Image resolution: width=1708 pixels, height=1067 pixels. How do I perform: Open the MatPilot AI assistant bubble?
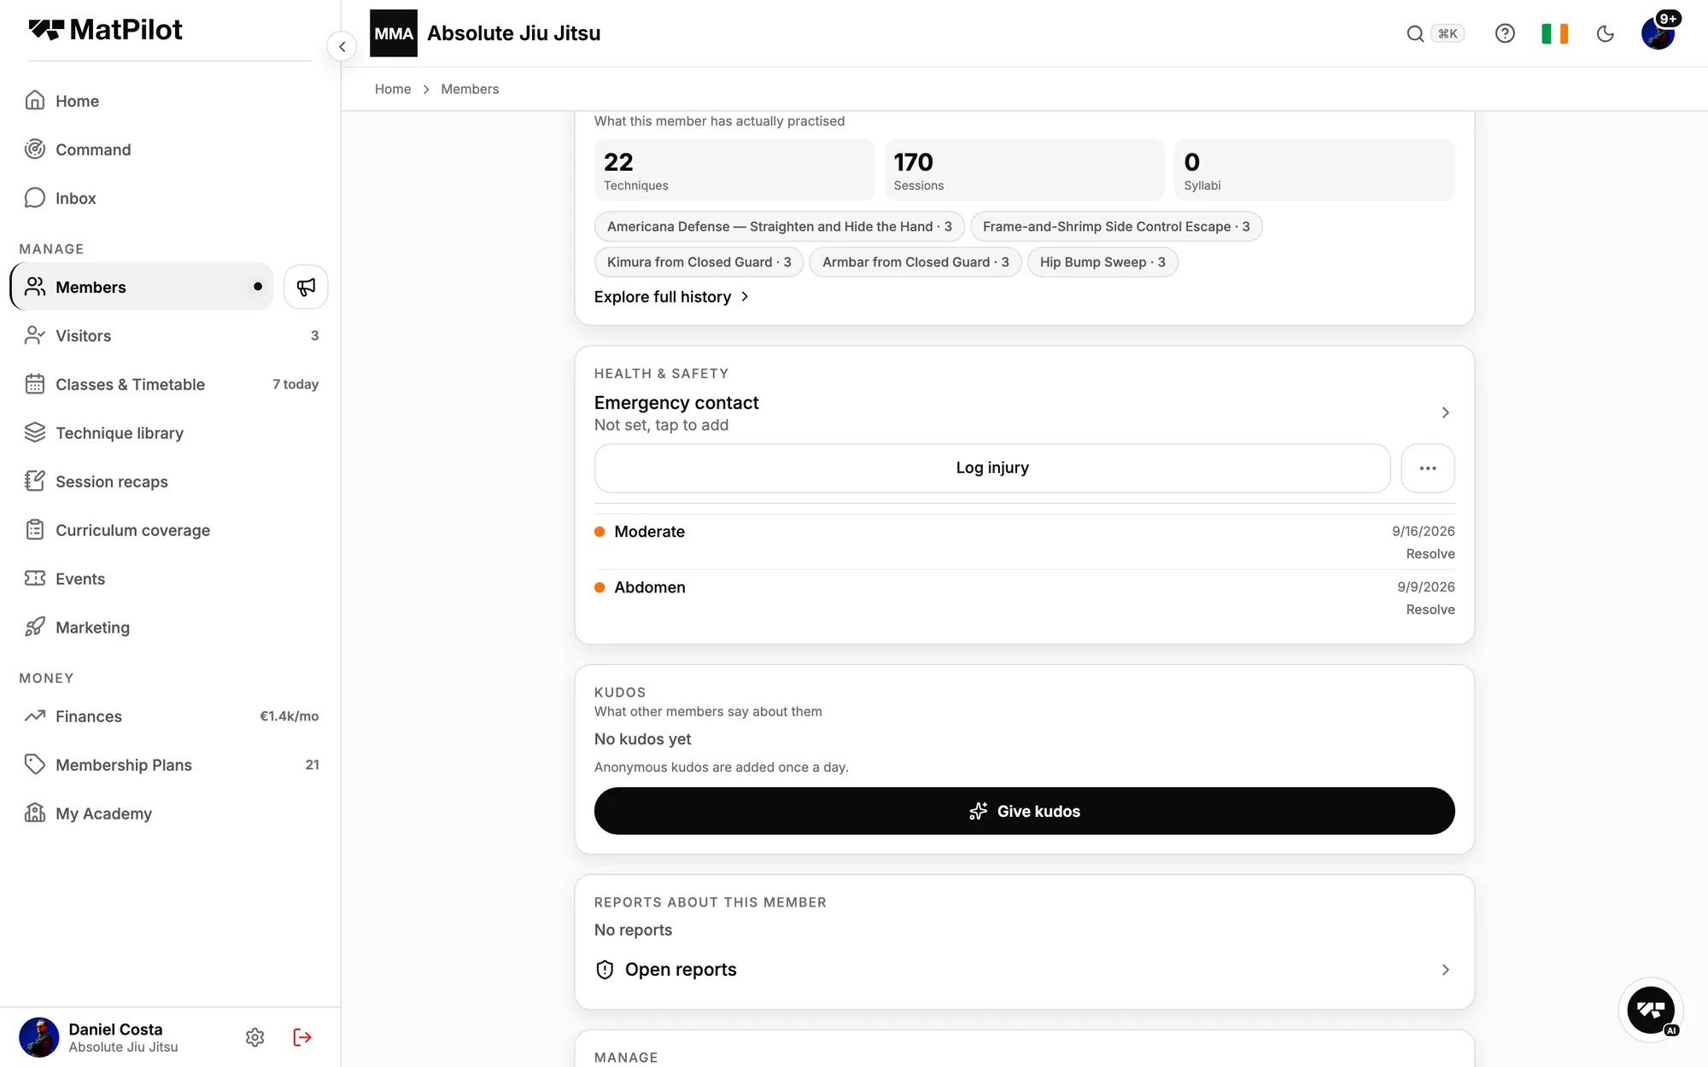click(1650, 1010)
